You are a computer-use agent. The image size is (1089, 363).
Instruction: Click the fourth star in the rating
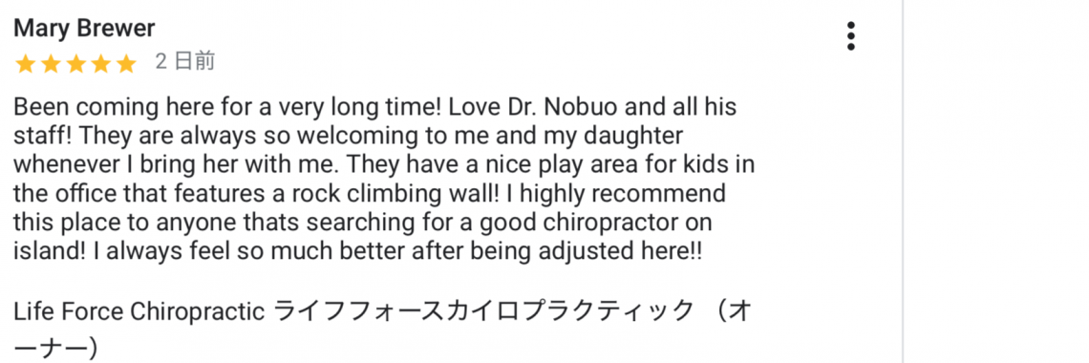click(x=100, y=64)
